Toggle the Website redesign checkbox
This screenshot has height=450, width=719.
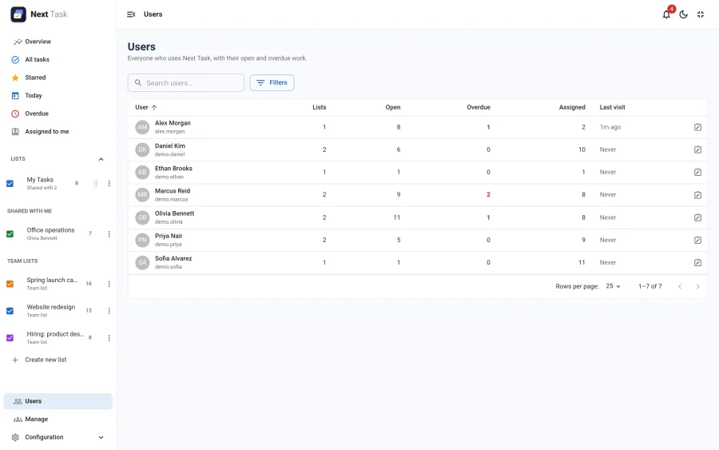[x=10, y=311]
